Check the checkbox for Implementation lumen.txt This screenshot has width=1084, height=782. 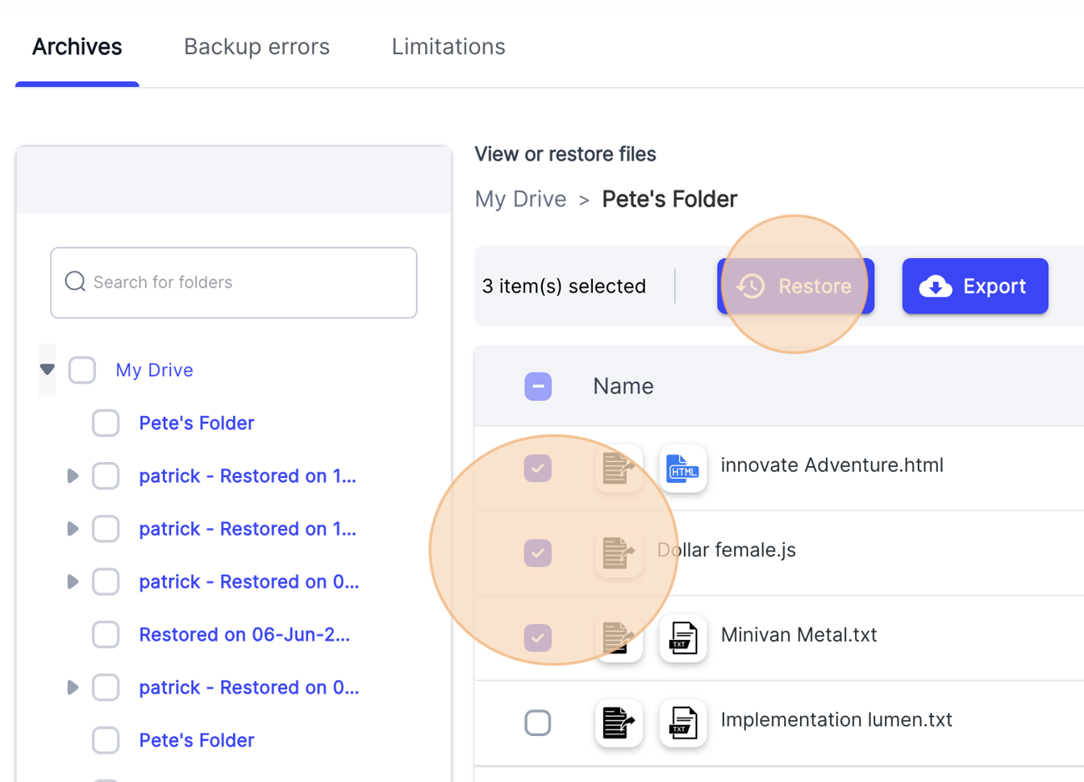[538, 723]
